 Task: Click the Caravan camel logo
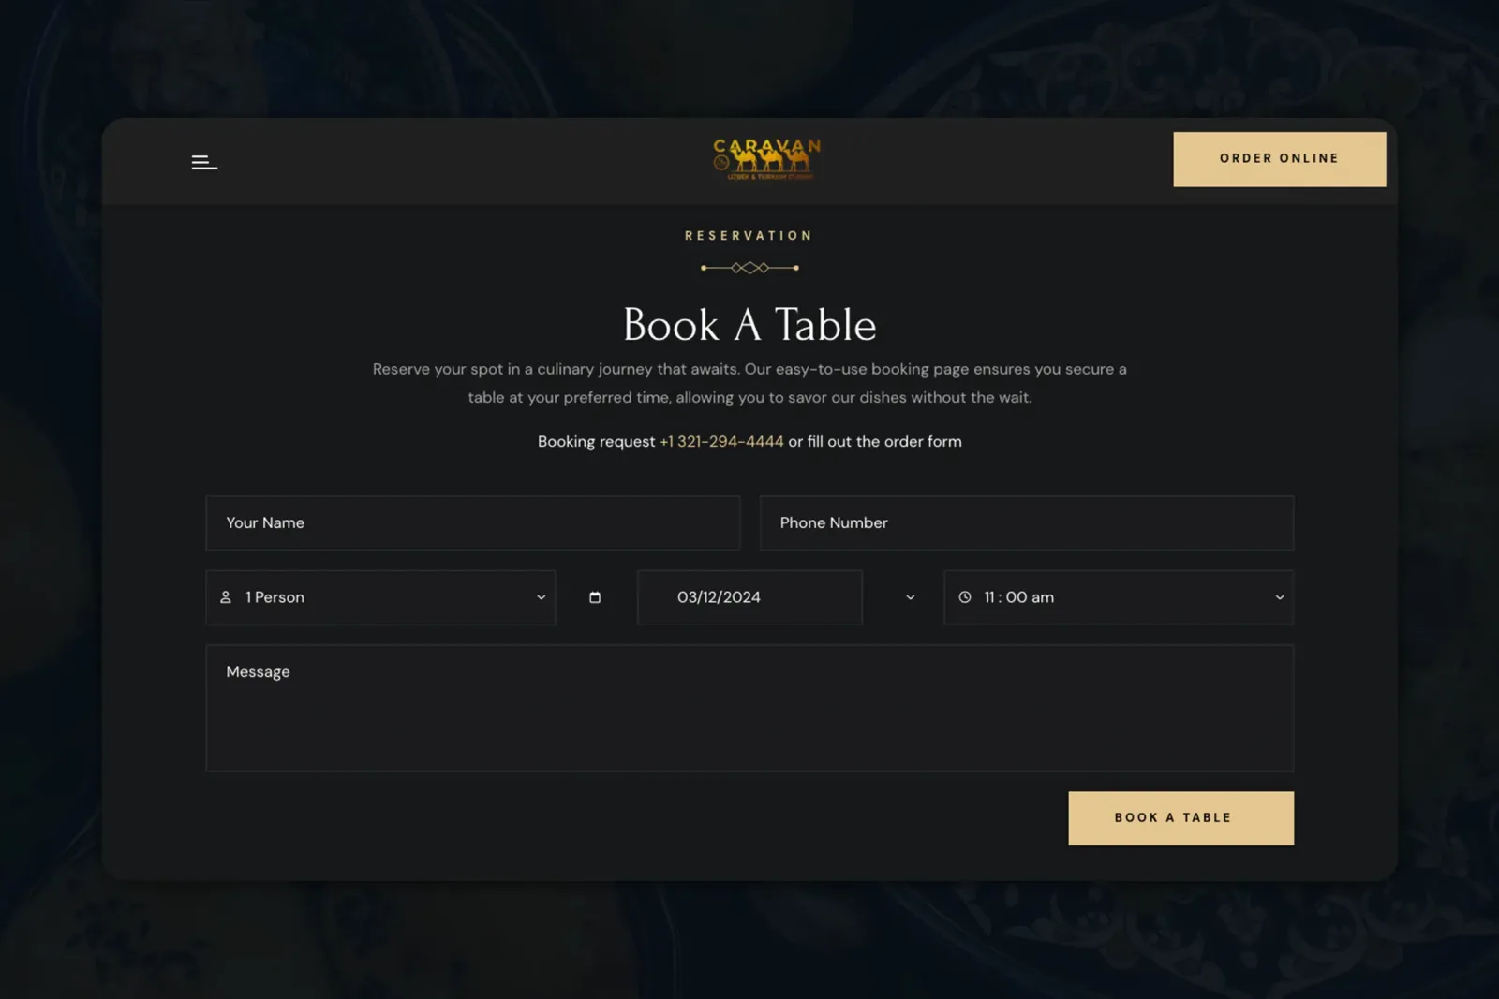tap(766, 159)
